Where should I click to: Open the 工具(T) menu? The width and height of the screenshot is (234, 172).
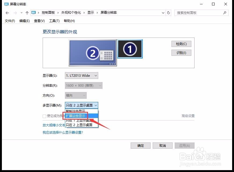click(x=54, y=21)
